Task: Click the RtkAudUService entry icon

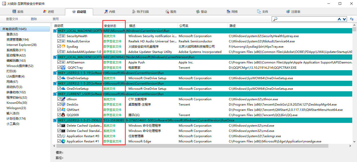Action: coord(63,41)
